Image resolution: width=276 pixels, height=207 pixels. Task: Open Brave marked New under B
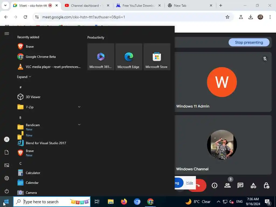[x=49, y=153]
